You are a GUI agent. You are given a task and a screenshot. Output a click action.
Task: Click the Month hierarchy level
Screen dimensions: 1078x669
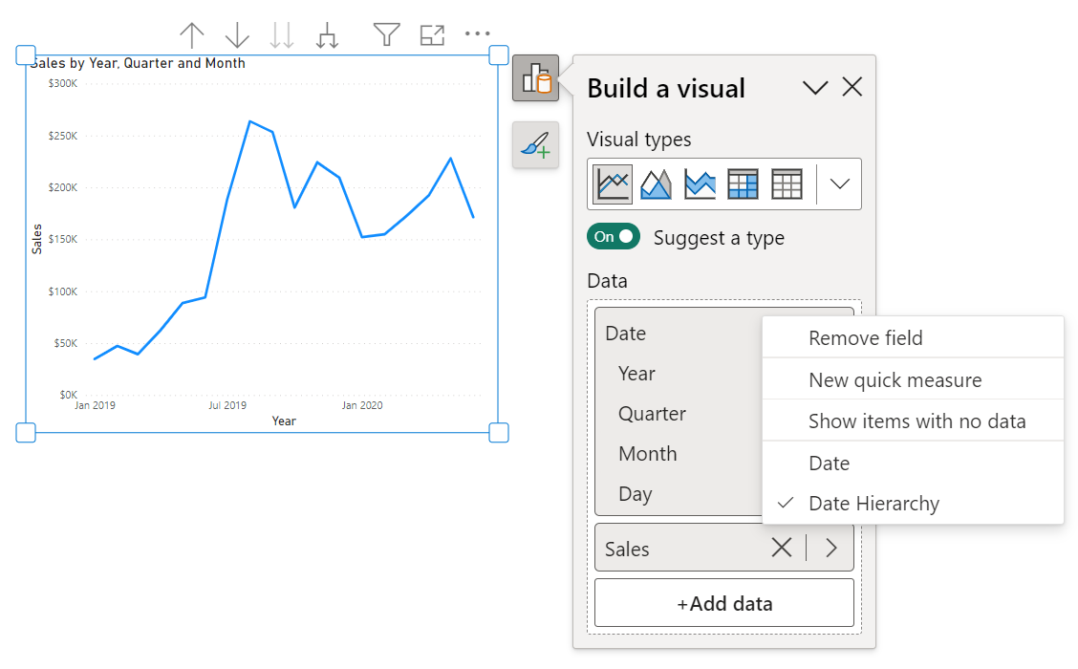[x=648, y=454]
